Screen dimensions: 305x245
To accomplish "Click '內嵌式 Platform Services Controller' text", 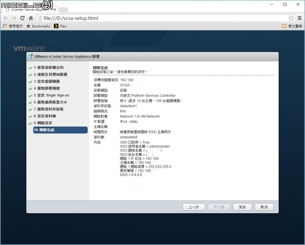I will point(148,96).
